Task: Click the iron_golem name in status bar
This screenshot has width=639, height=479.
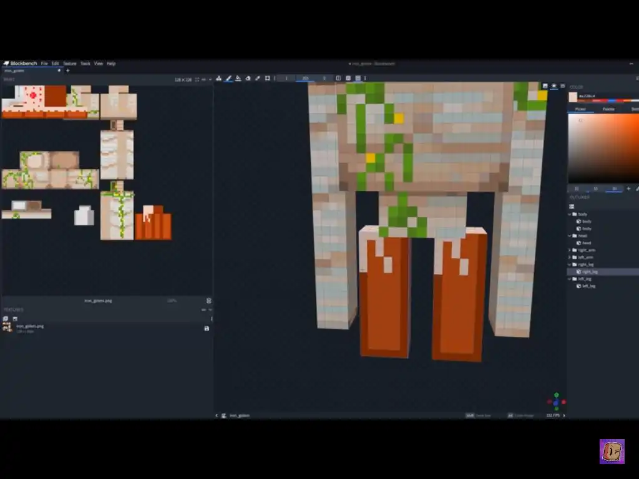Action: click(240, 415)
